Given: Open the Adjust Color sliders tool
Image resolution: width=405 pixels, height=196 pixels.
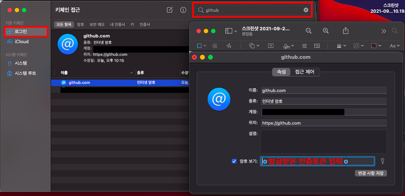Looking at the screenshot, I should click(x=304, y=46).
